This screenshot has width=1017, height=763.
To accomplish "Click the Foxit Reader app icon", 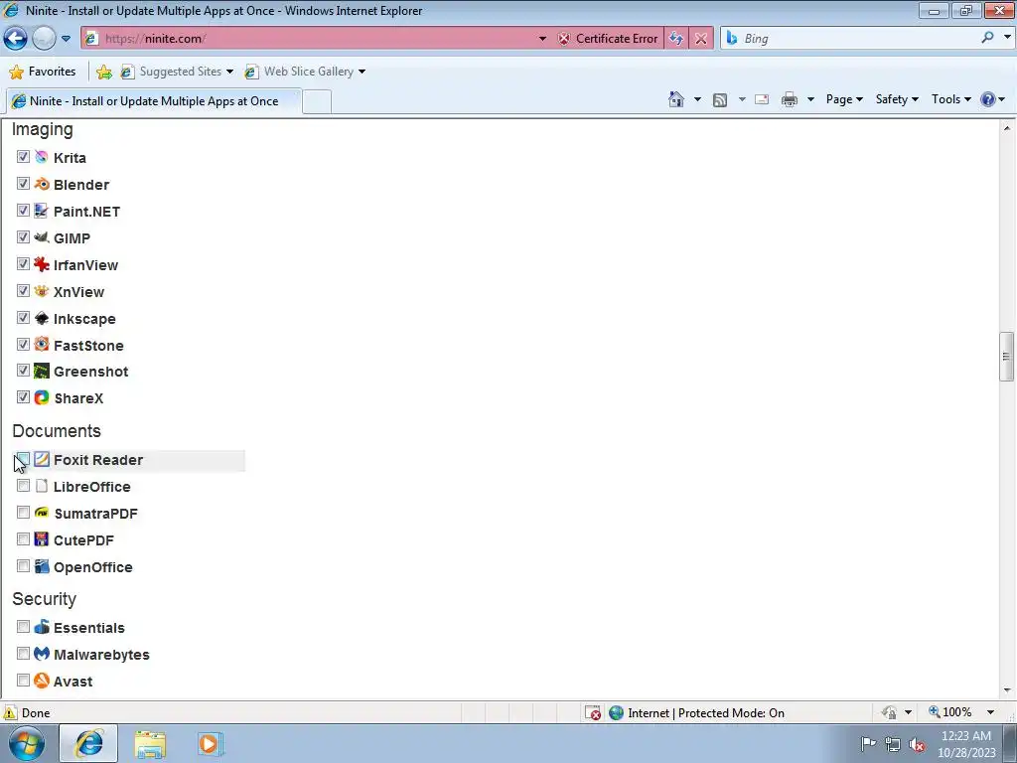I will [x=42, y=459].
